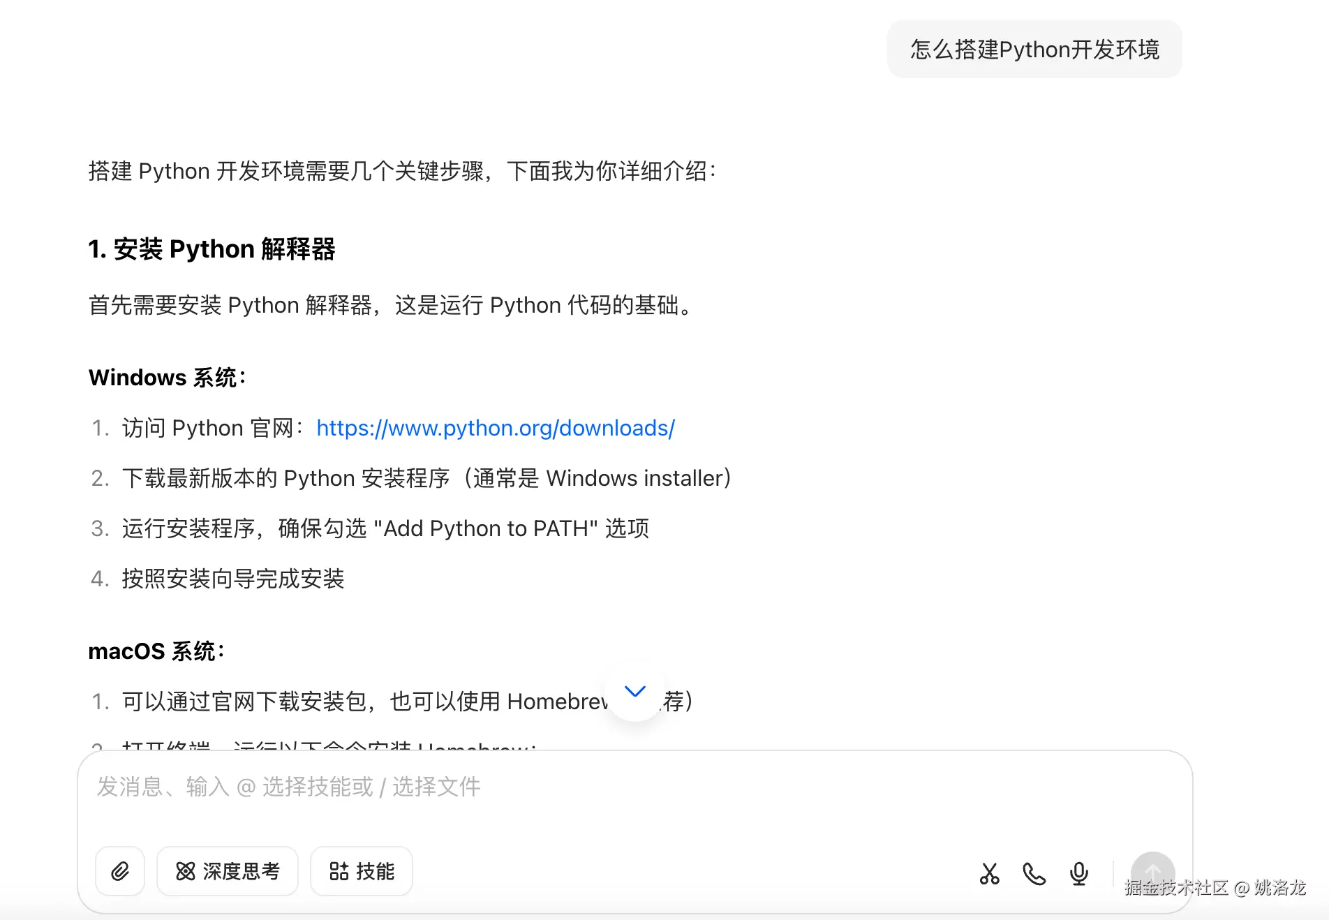Screen dimensions: 1329x920
Task: Click the Add Python to PATH step
Action: coord(385,528)
